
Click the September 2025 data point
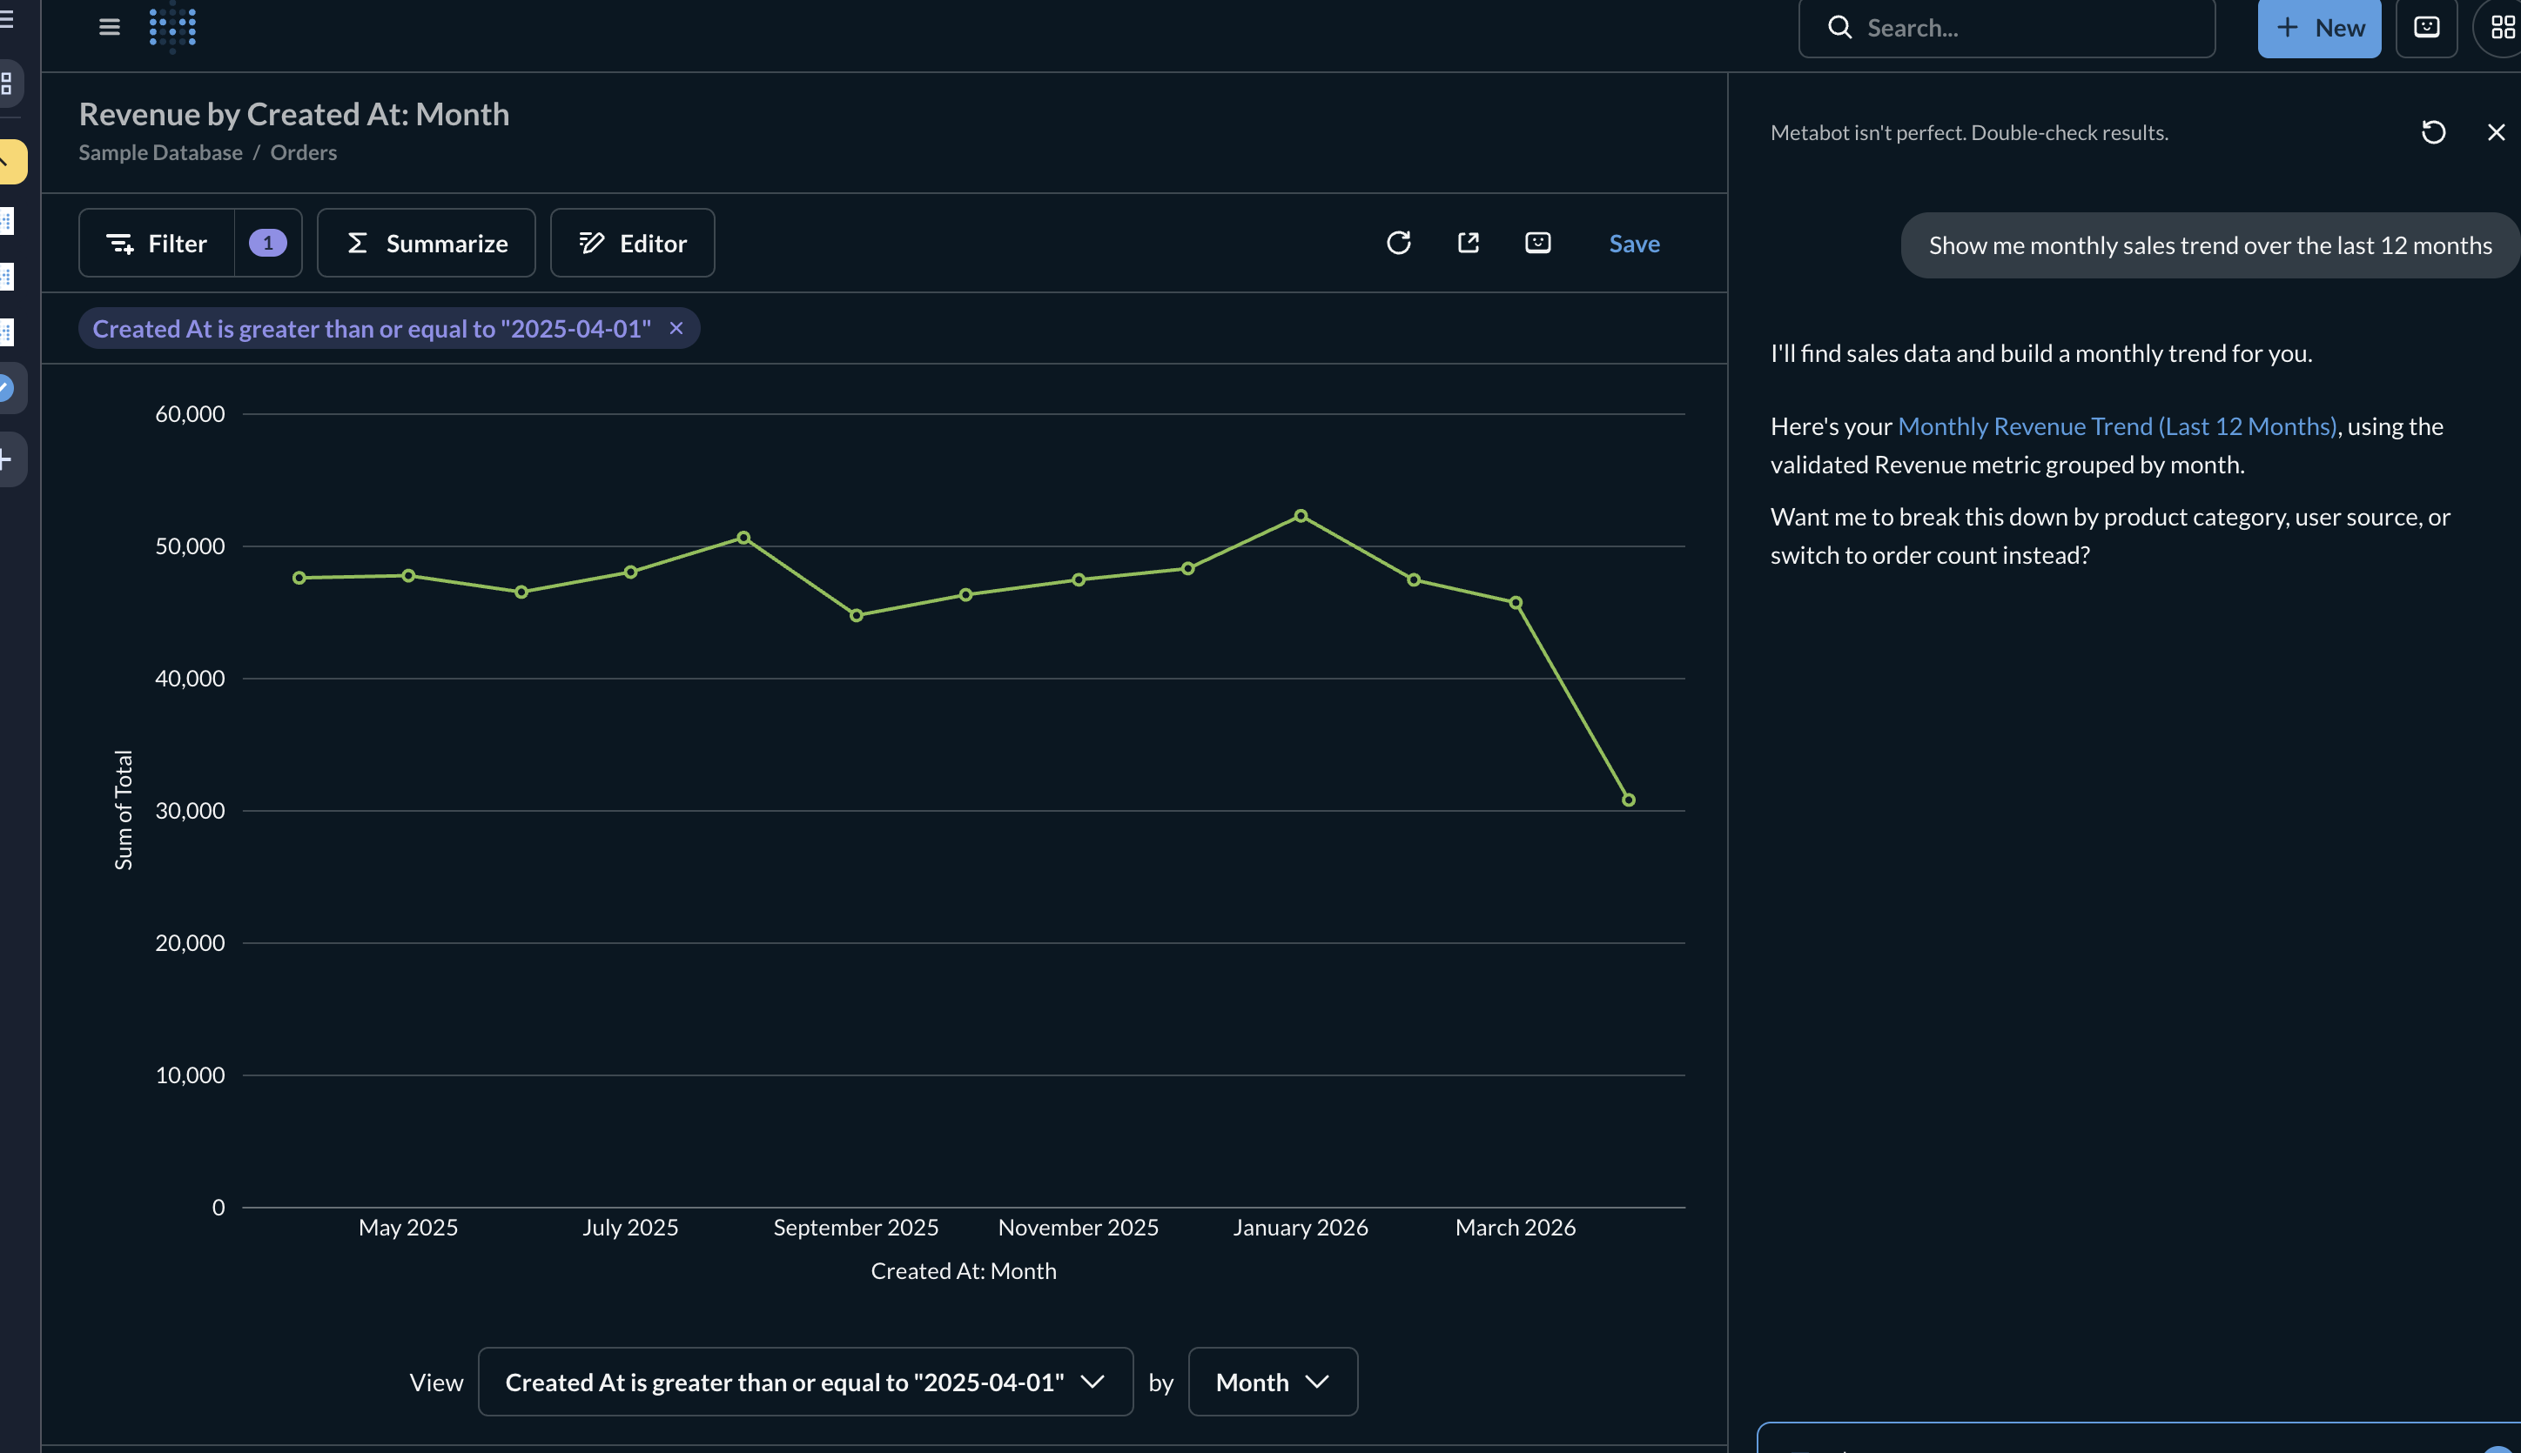(x=856, y=616)
